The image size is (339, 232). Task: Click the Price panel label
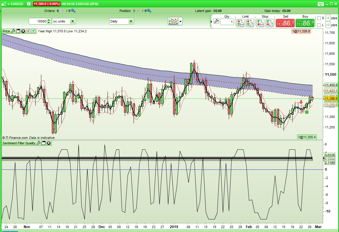coord(6,31)
